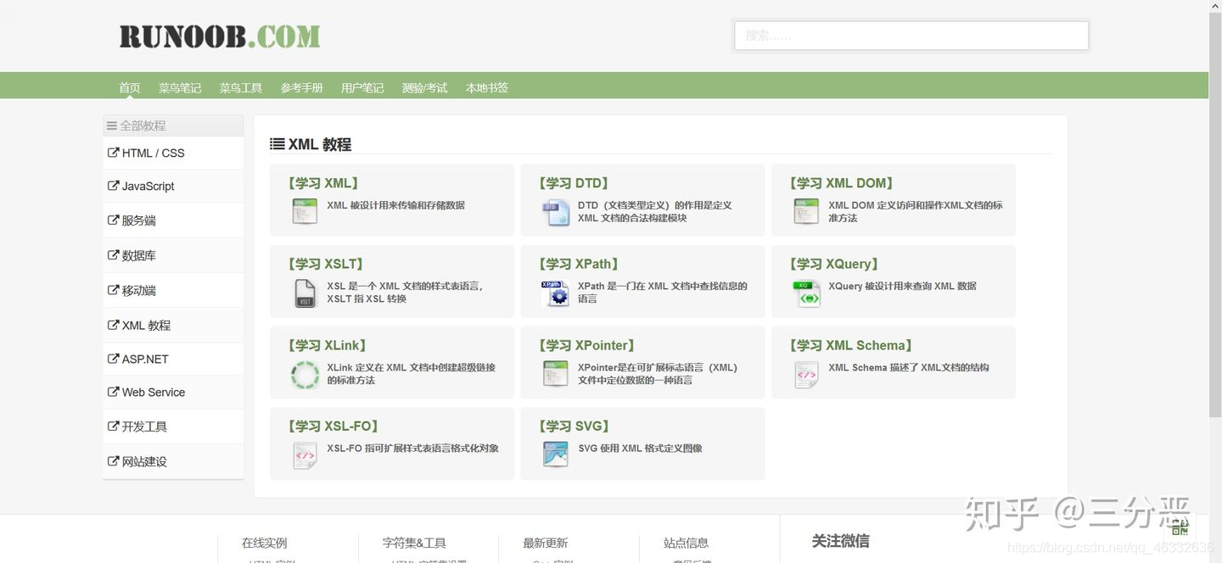Viewport: 1222px width, 563px height.
Task: Click external-link icon beside HTML / CSS
Action: coord(113,153)
